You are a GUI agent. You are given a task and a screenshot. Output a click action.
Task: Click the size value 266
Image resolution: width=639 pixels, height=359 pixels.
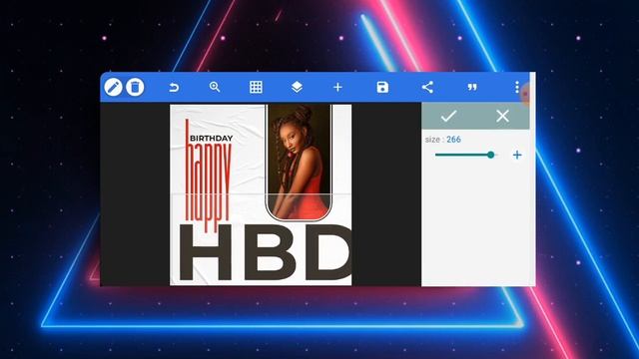coord(453,140)
